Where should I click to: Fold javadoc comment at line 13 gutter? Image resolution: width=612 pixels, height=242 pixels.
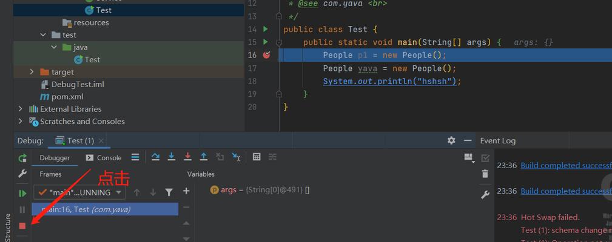click(278, 16)
